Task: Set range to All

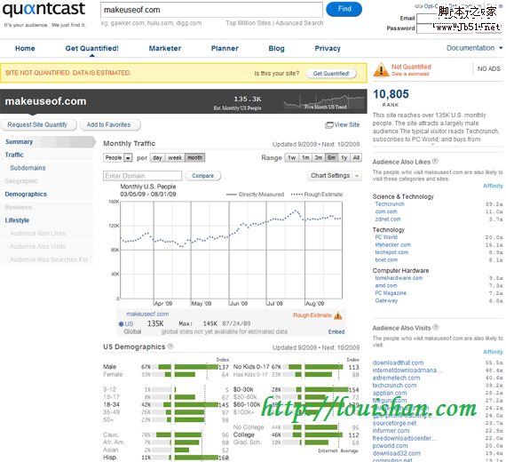Action: (356, 157)
